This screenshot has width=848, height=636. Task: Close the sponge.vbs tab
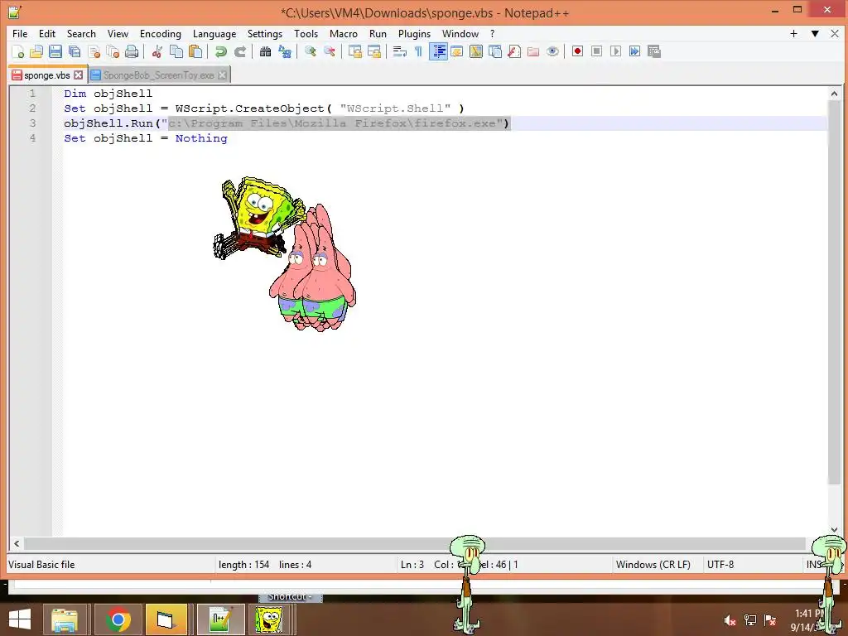[x=79, y=75]
